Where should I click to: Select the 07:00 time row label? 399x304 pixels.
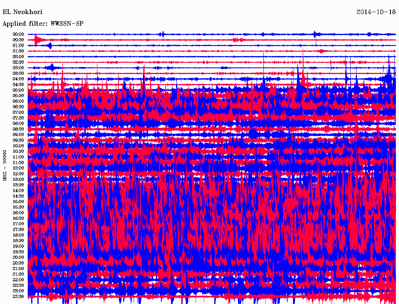[18, 113]
